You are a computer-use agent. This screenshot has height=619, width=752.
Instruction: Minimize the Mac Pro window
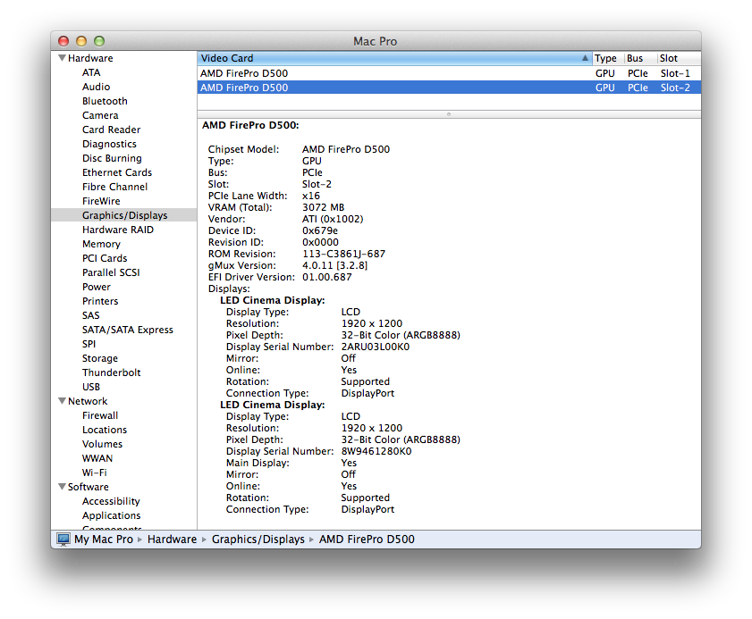tap(81, 41)
